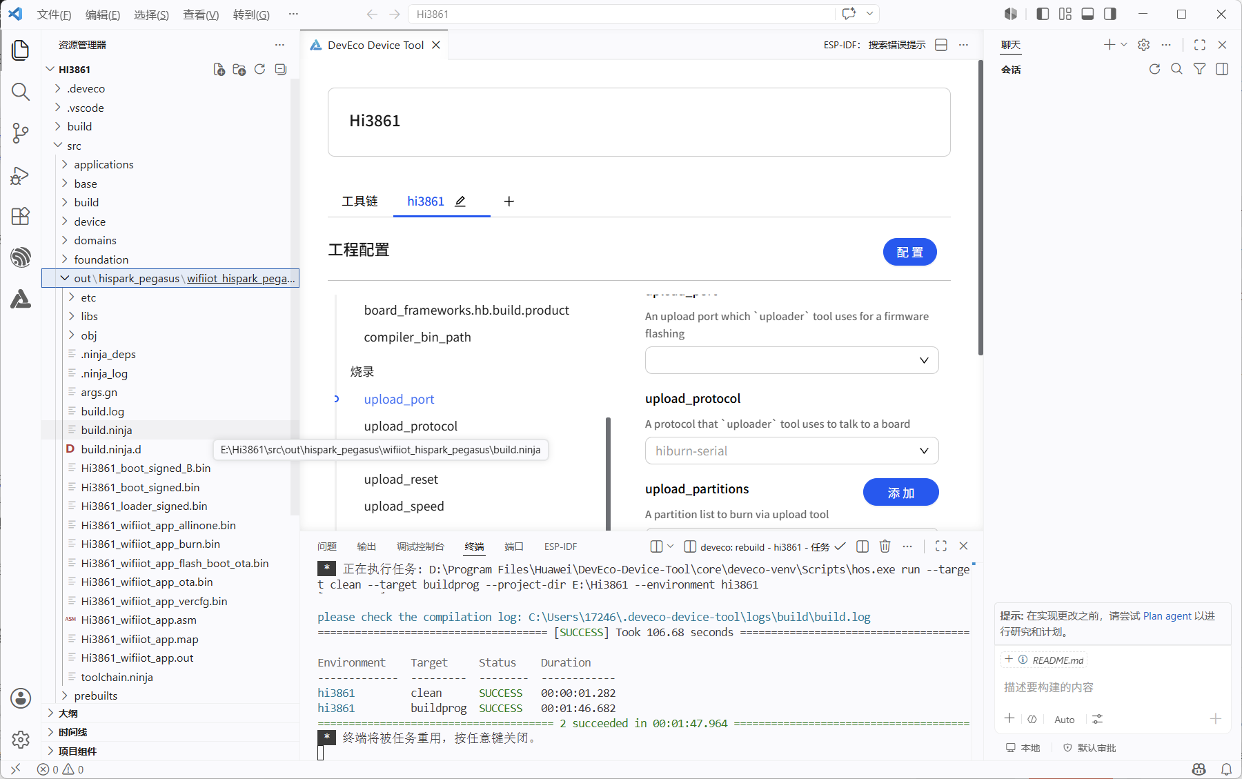Image resolution: width=1242 pixels, height=779 pixels.
Task: Click the 配置 button
Action: pos(909,252)
